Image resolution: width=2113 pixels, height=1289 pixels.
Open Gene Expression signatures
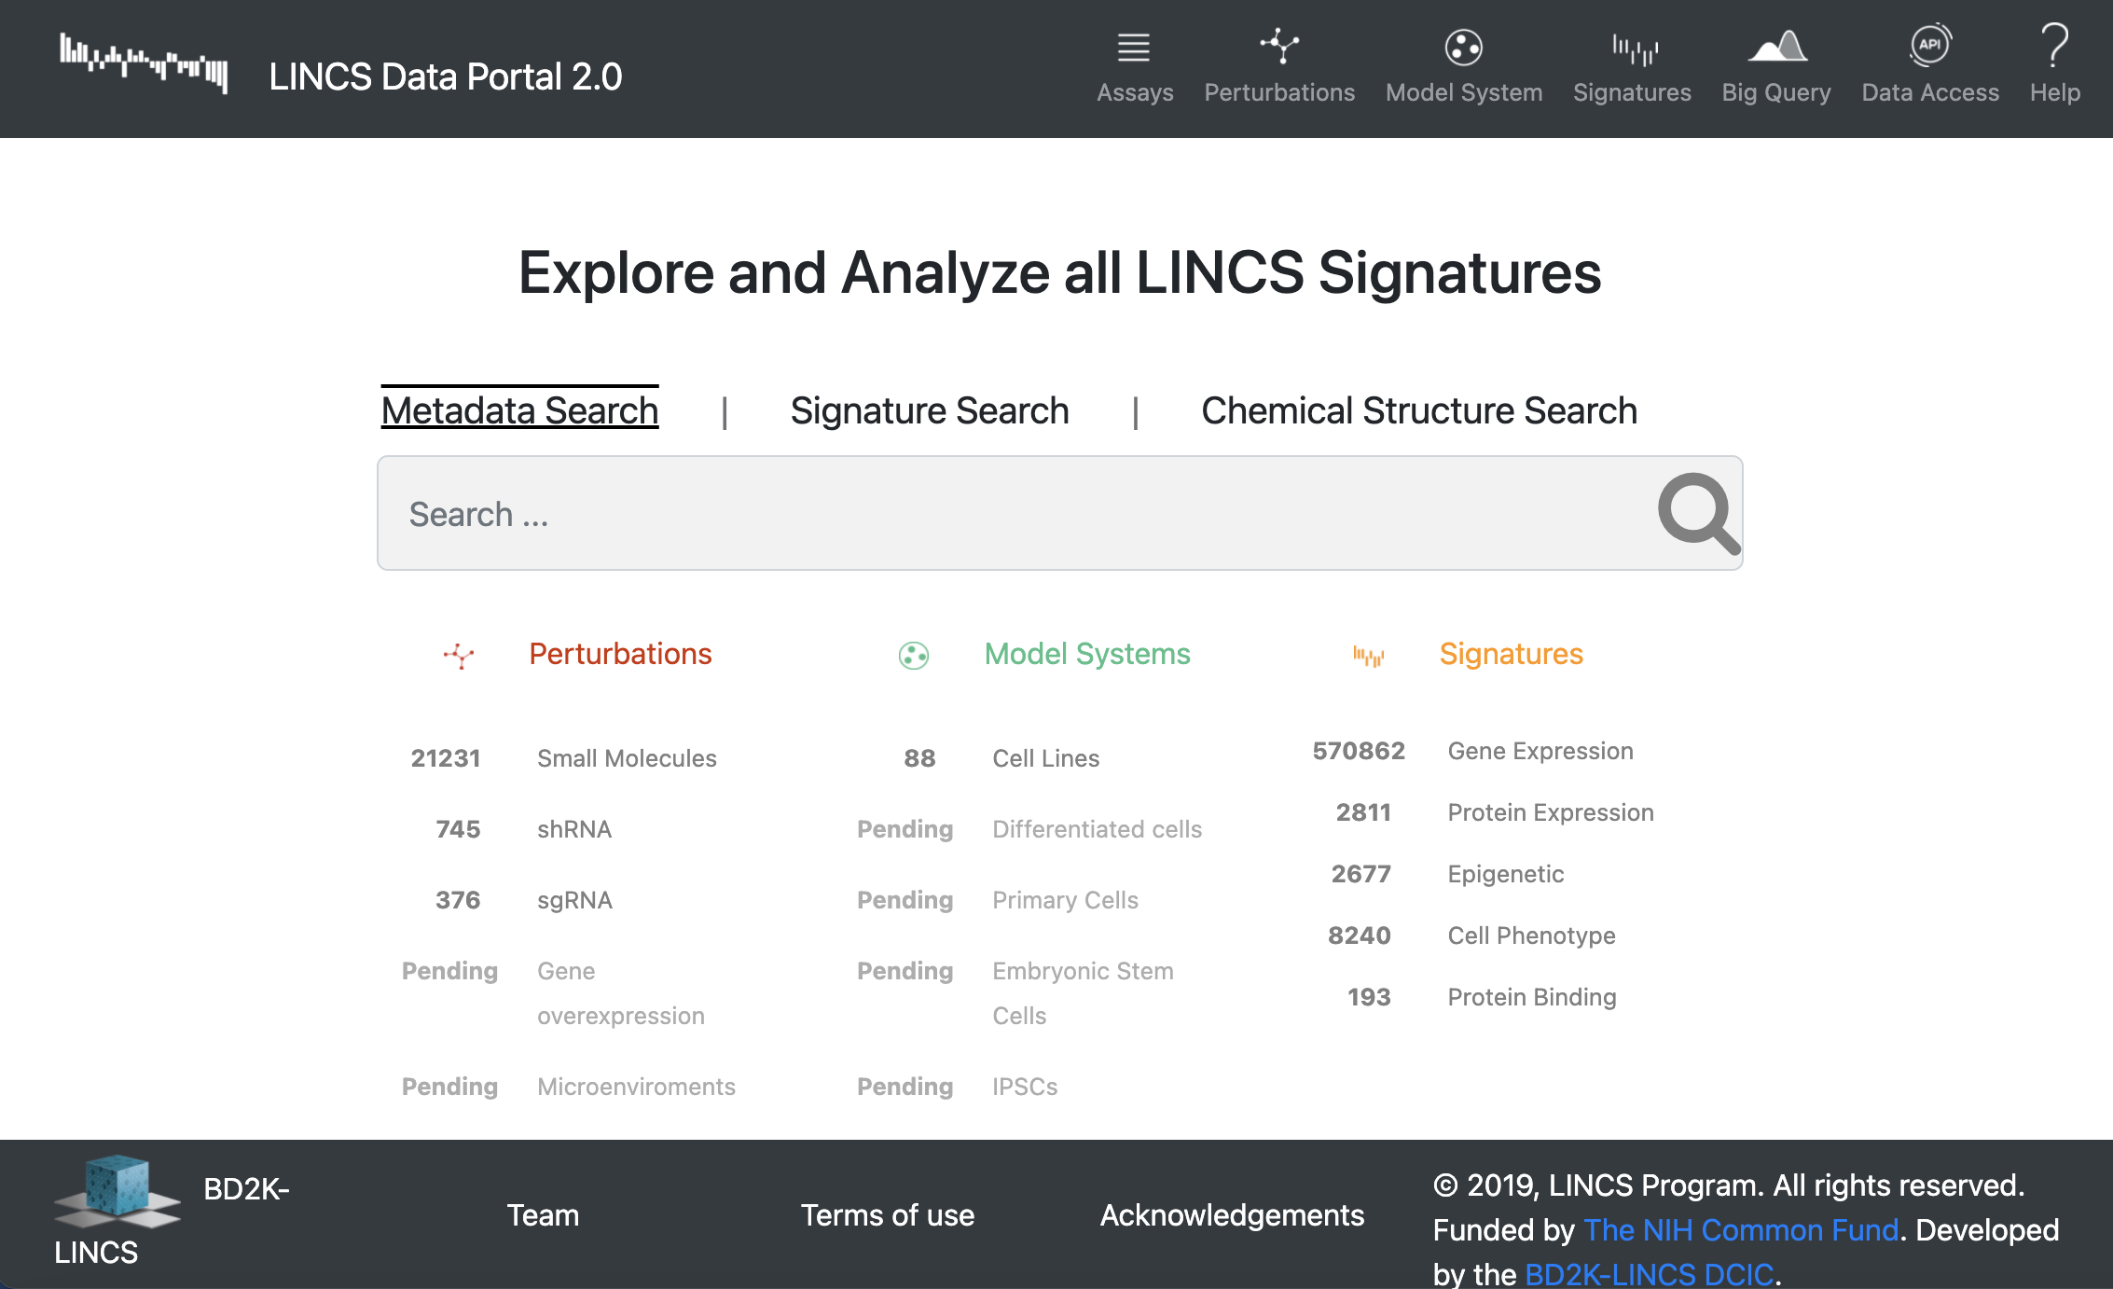point(1540,751)
